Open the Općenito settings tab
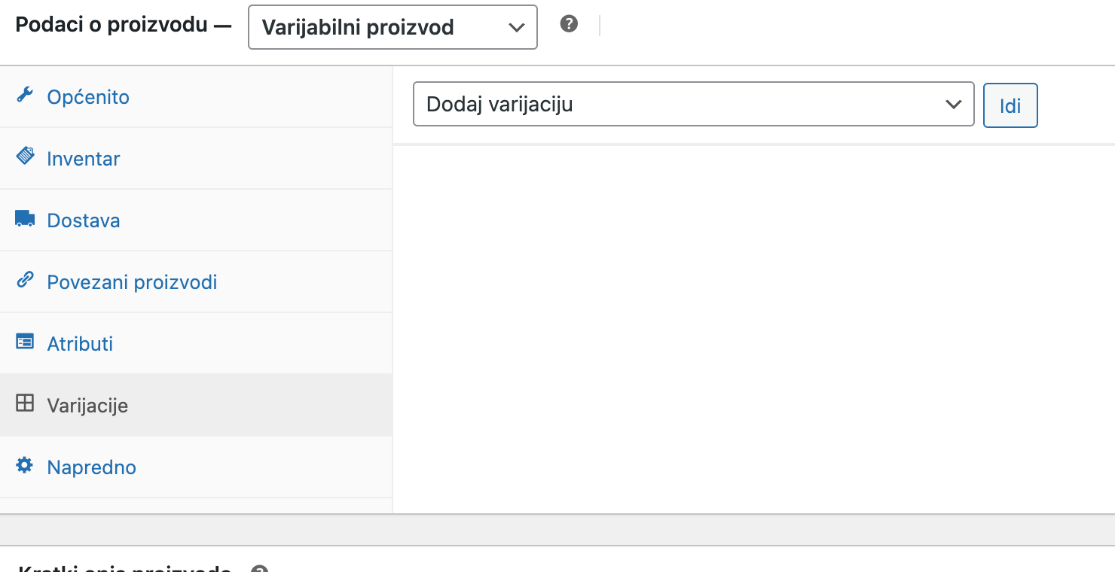Screen dimensions: 1115x572 point(88,96)
